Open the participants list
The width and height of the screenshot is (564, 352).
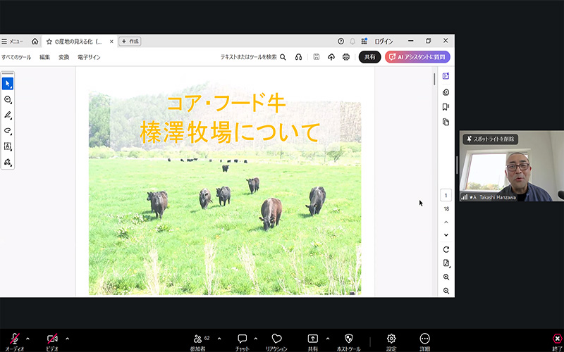[x=198, y=342]
